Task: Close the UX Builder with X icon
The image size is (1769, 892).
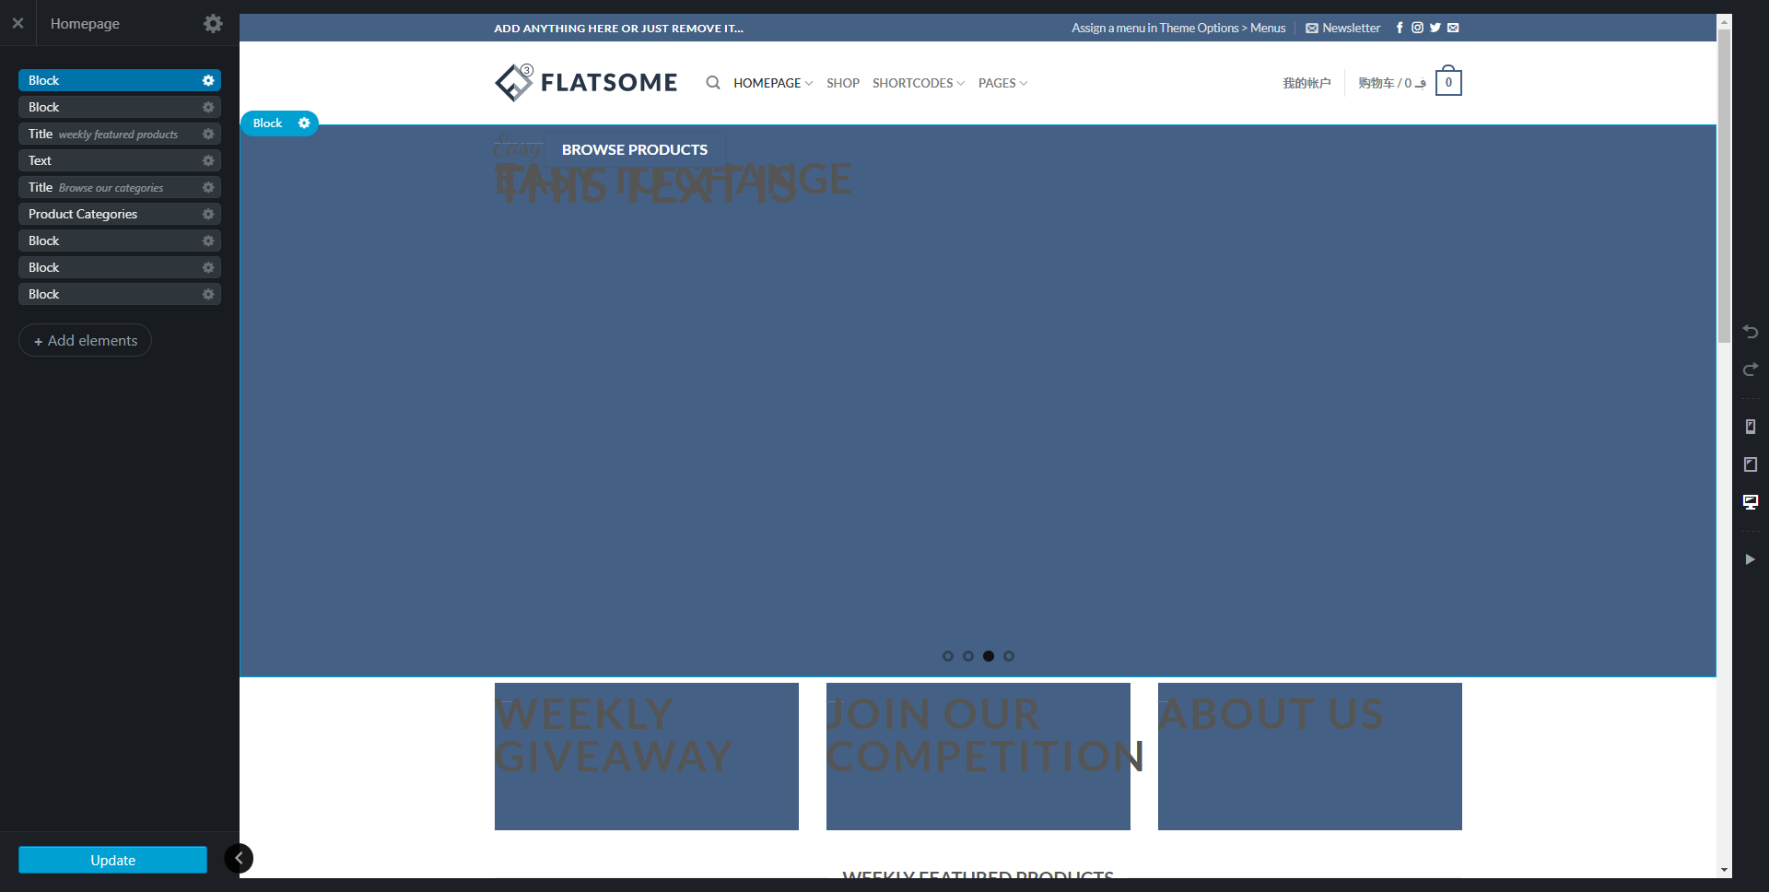Action: point(18,23)
